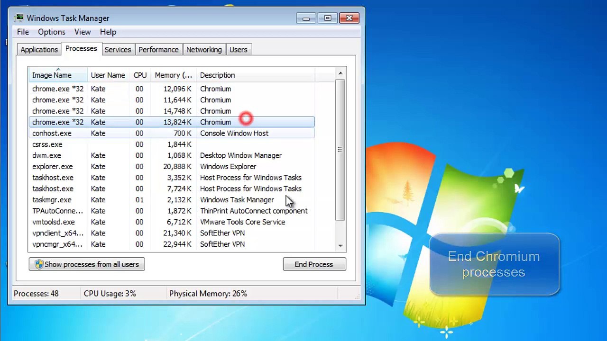Image resolution: width=607 pixels, height=341 pixels.
Task: Select taskhost.exe process using 3,352 K
Action: (x=171, y=178)
